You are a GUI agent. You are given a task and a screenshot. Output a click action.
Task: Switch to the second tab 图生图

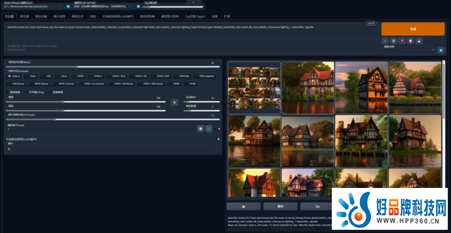(x=24, y=16)
